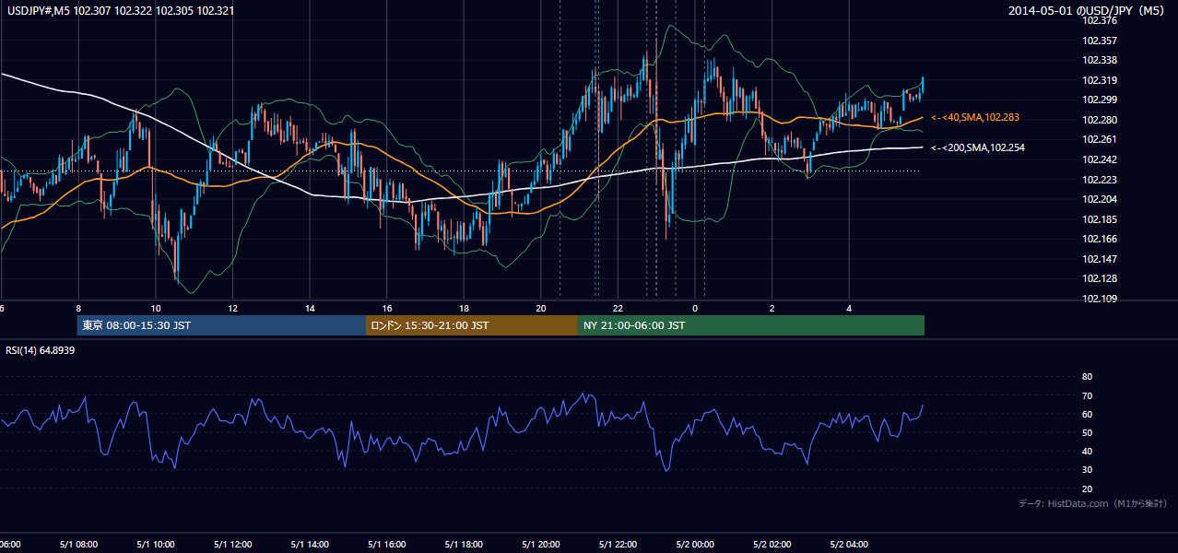Screen dimensions: 1178x553
Task: Click hour label 20 under price chart
Action: point(541,308)
